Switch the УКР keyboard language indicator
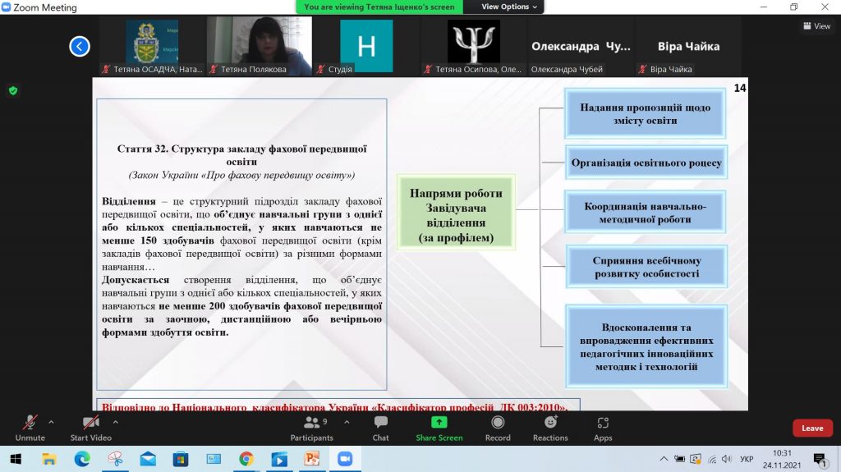The width and height of the screenshot is (841, 472). coord(747,459)
